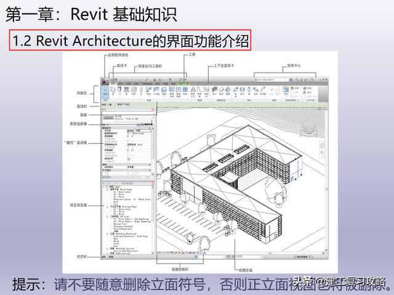Select the 天花板 (Ceiling) tool

(x=156, y=91)
